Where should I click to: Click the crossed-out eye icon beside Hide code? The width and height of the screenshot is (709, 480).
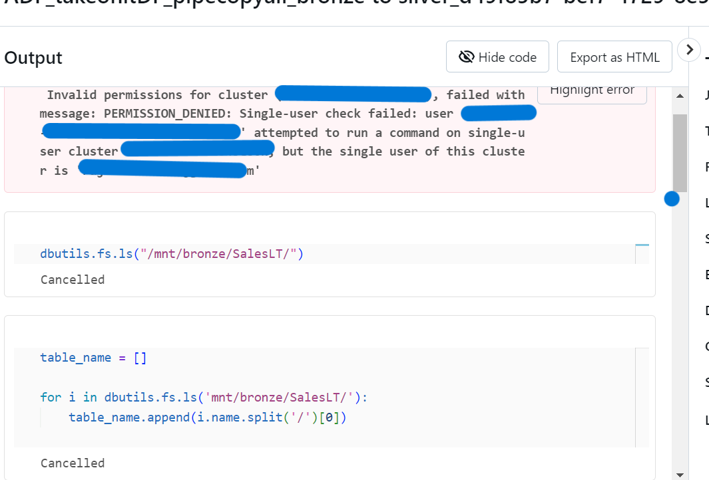[x=466, y=57]
